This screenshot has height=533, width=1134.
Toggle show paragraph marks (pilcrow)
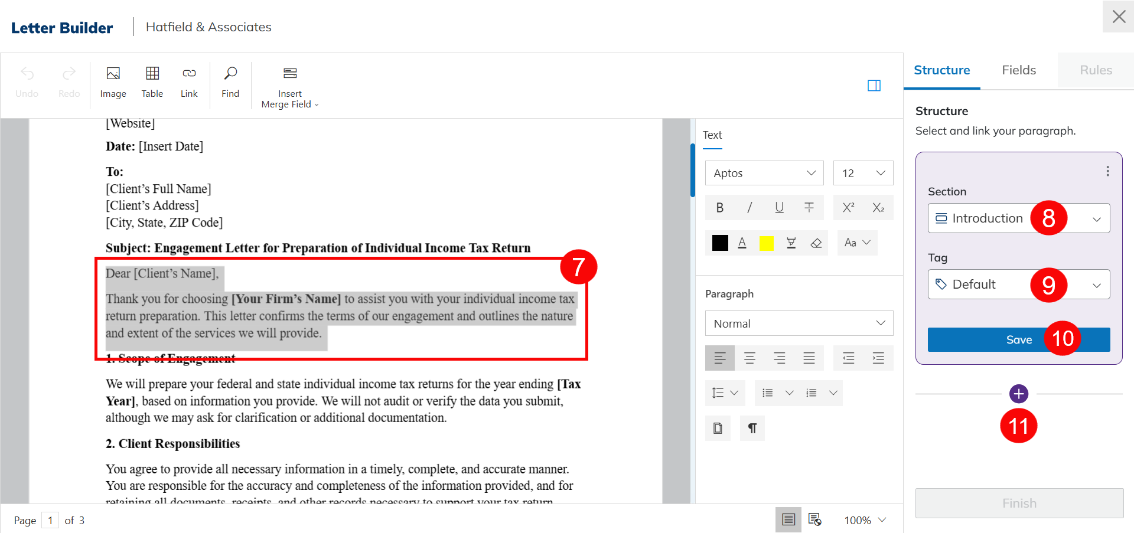coord(752,429)
